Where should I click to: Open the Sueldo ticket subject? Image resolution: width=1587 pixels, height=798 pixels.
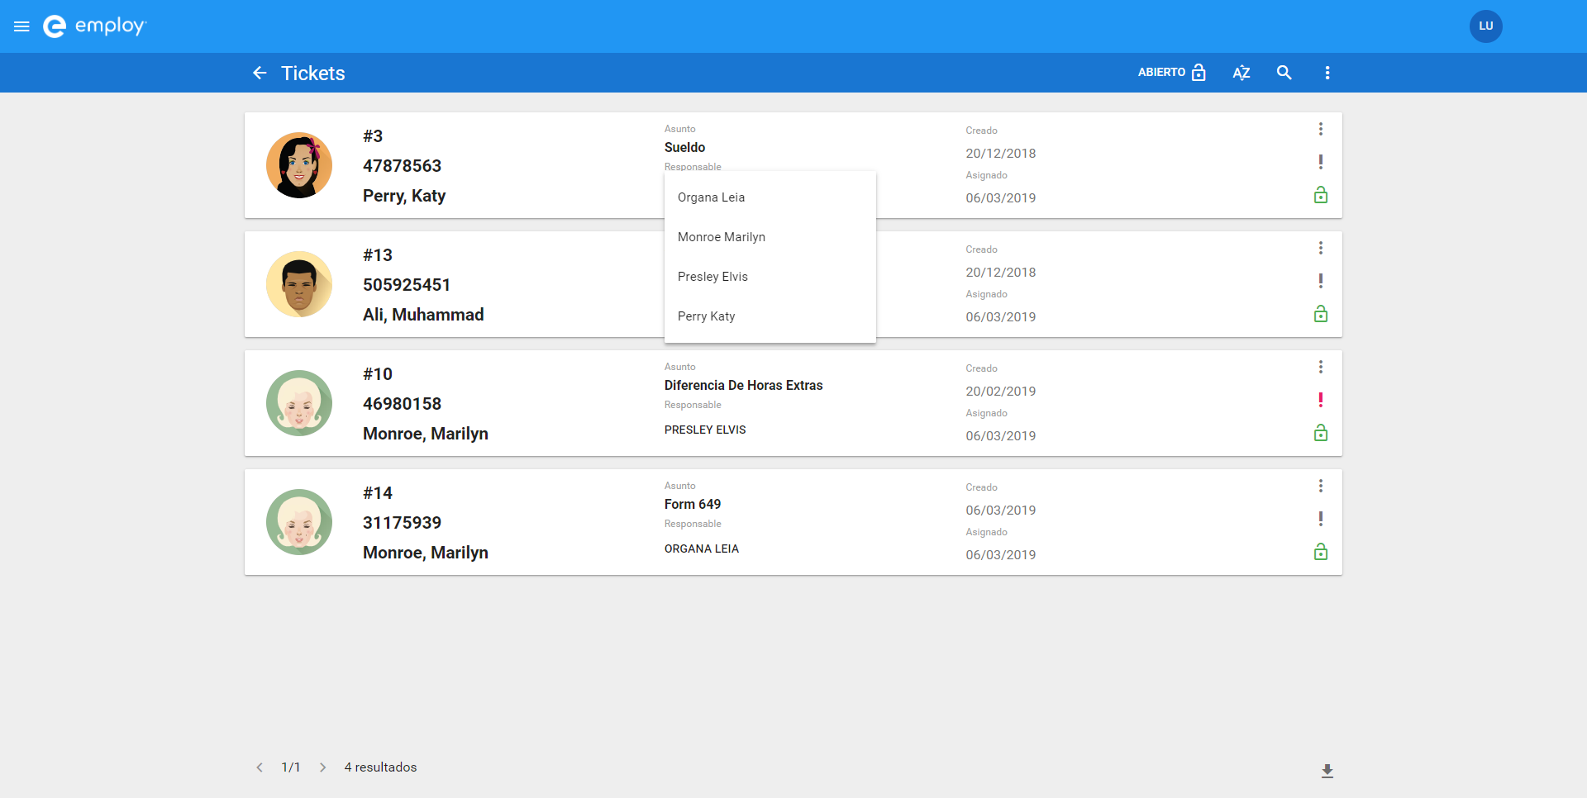tap(684, 147)
